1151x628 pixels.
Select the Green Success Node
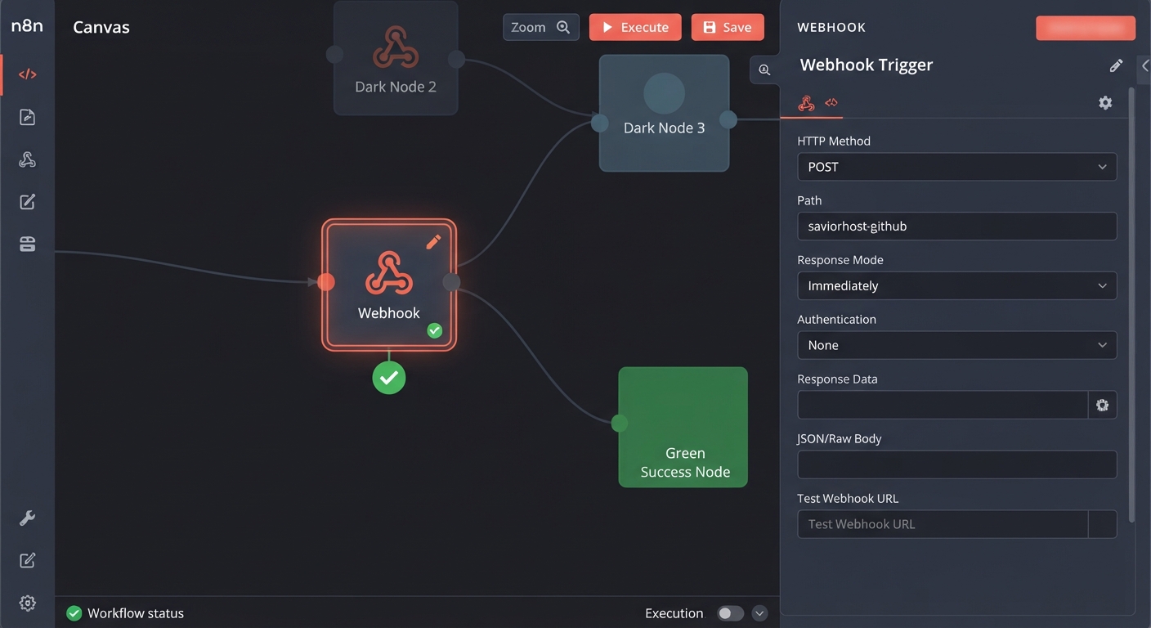click(683, 427)
